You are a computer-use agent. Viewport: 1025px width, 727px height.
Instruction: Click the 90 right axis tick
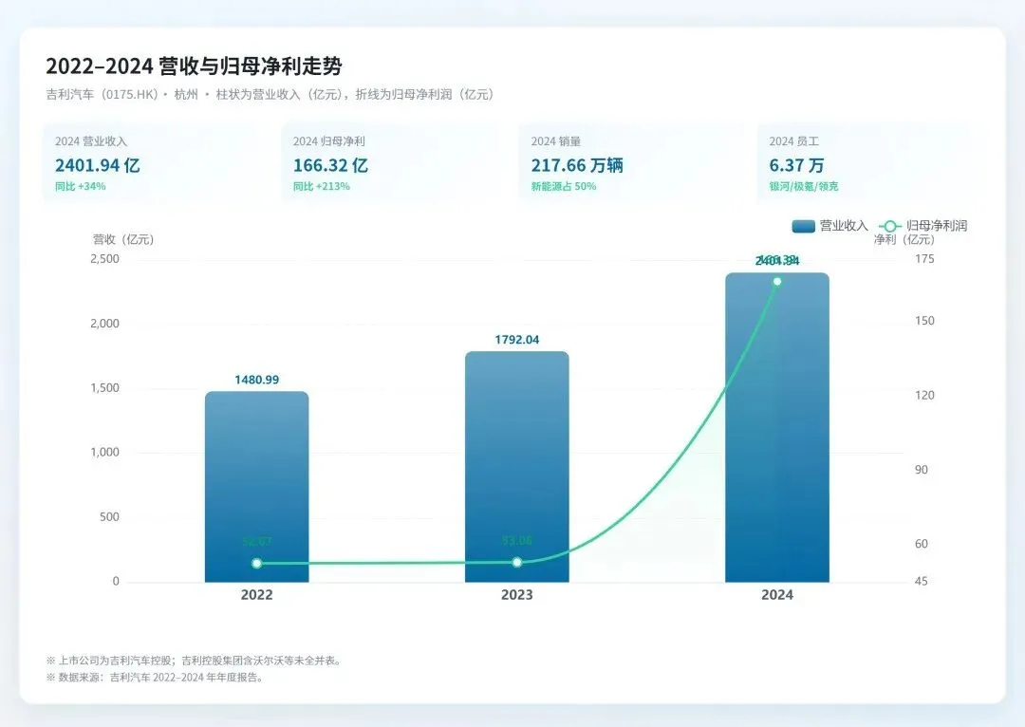click(921, 470)
